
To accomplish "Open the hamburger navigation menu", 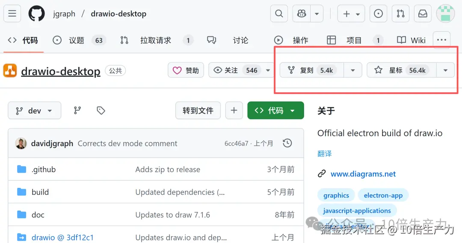I will [12, 14].
